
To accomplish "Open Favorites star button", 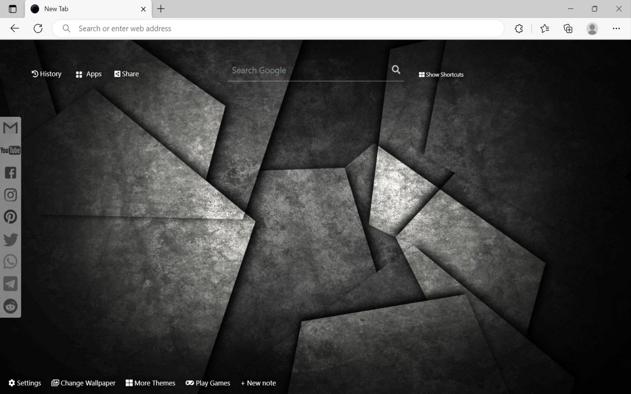I will click(x=544, y=29).
